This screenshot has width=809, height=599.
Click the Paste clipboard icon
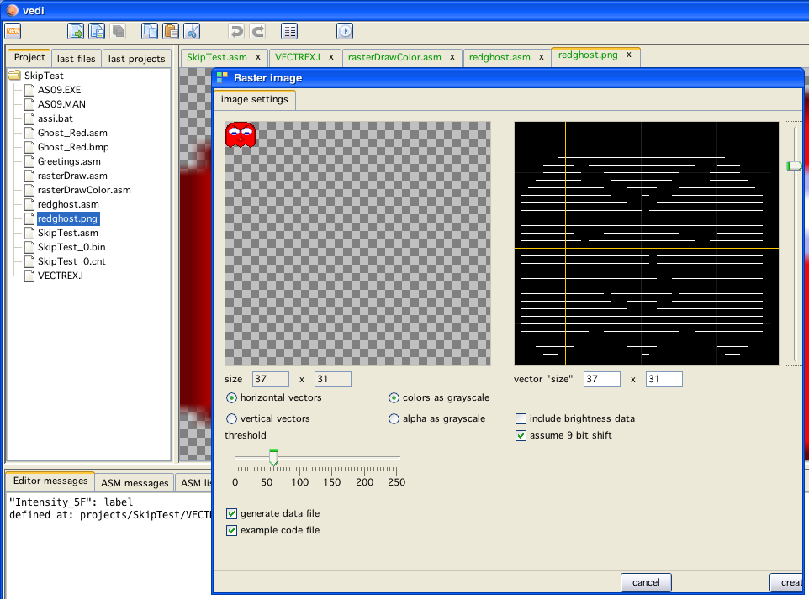[171, 31]
